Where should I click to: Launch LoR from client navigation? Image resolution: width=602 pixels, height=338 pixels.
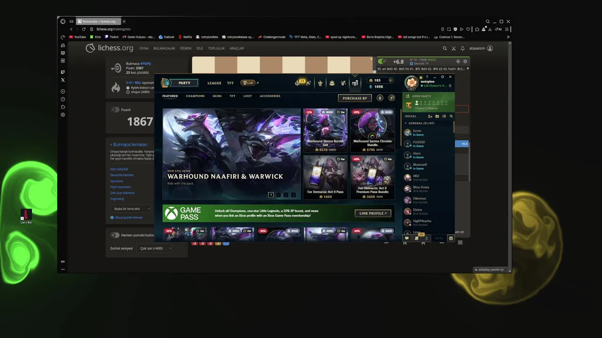click(250, 83)
